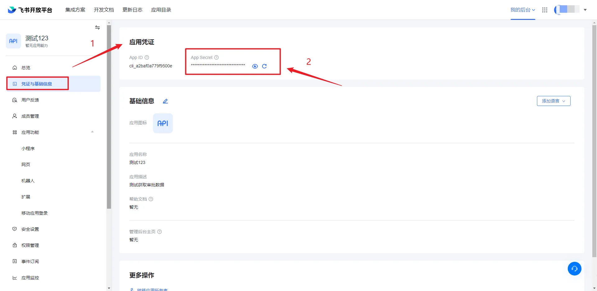Image resolution: width=597 pixels, height=291 pixels.
Task: Open the user account dropdown arrow
Action: click(585, 10)
